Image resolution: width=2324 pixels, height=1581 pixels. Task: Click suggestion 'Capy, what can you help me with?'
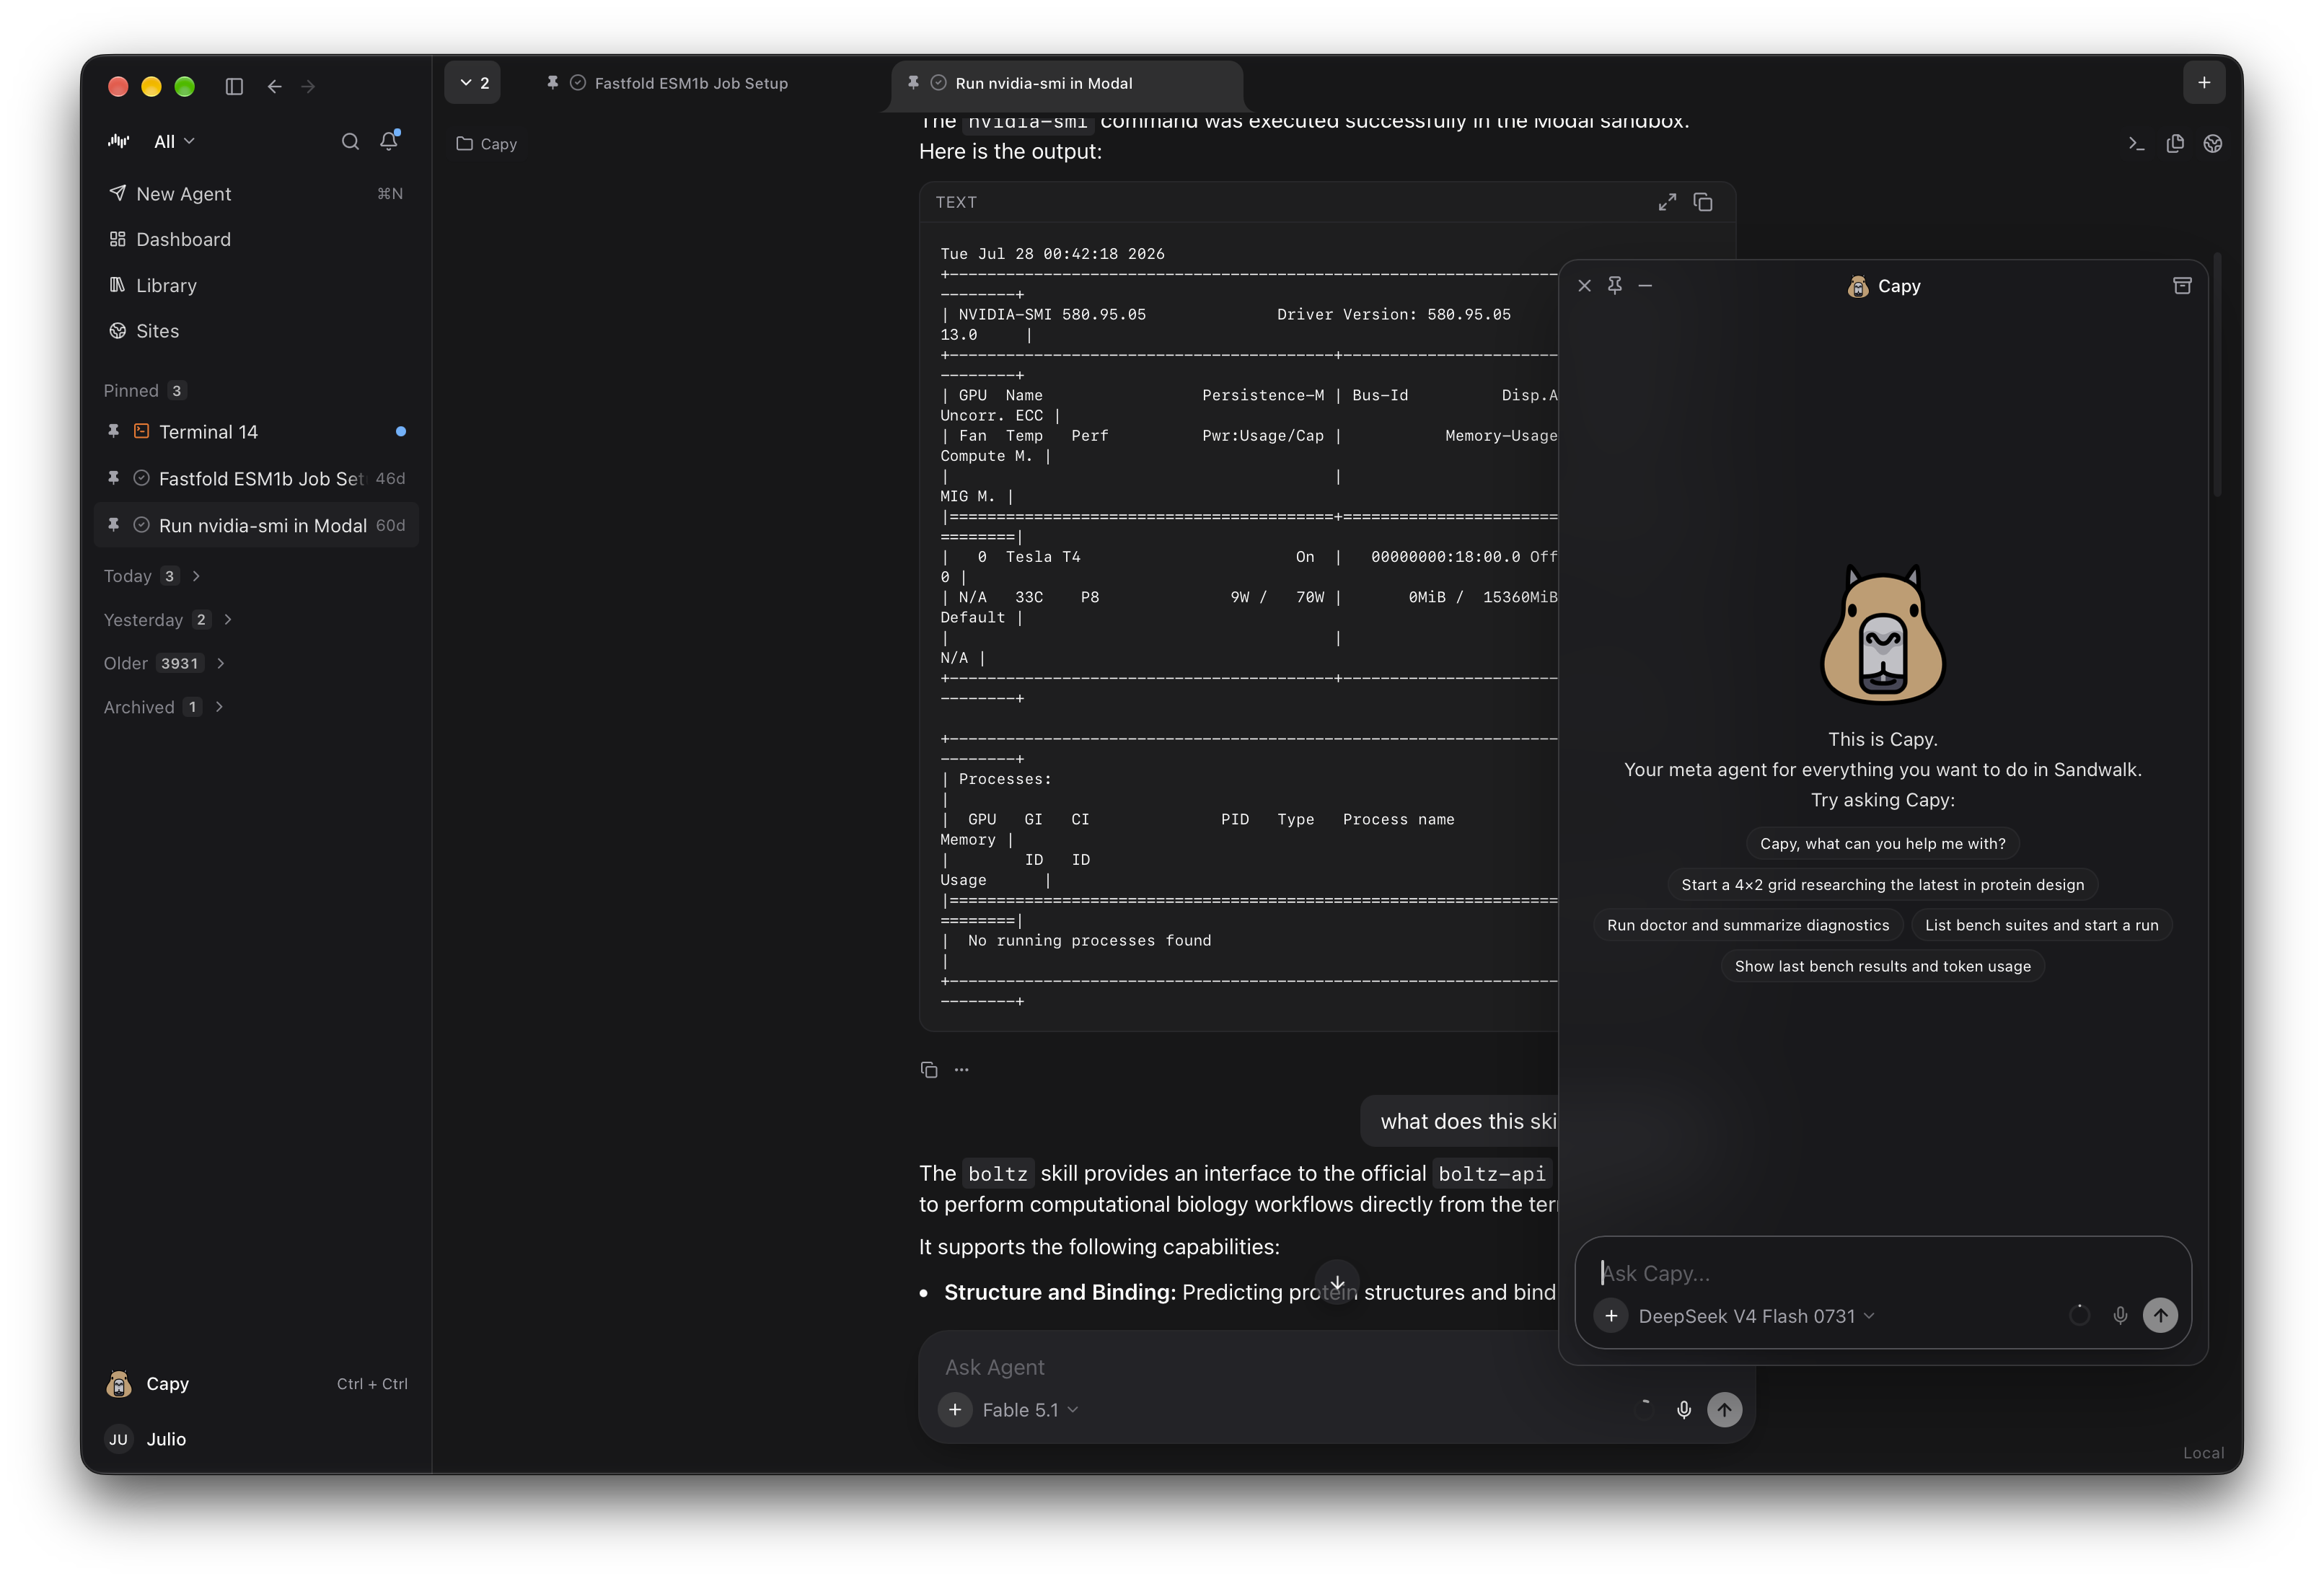pyautogui.click(x=1882, y=843)
